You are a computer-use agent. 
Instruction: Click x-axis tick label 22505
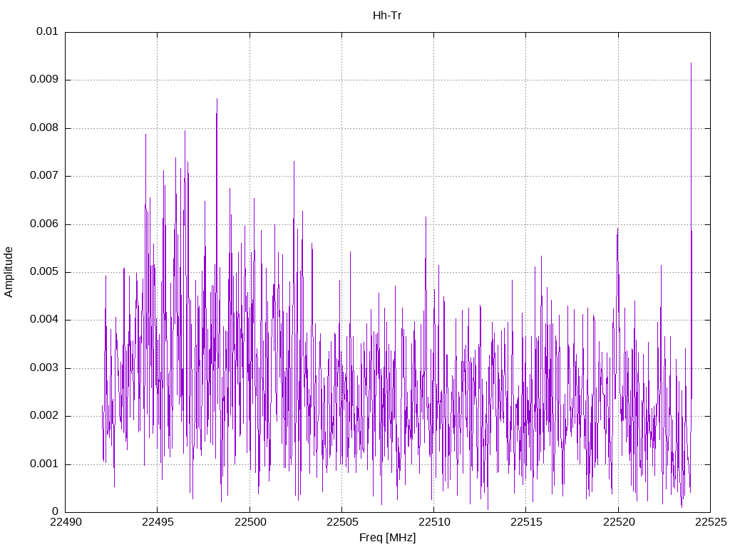pyautogui.click(x=342, y=522)
